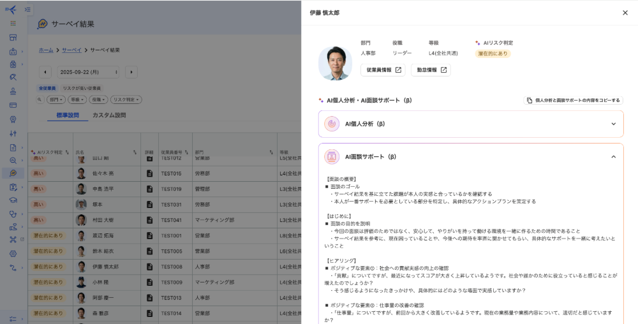
Task: Open the 等級 filter dropdown
Action: tap(77, 99)
